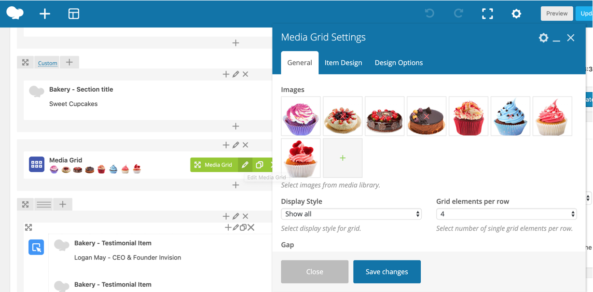Open the Display Style dropdown

[351, 214]
